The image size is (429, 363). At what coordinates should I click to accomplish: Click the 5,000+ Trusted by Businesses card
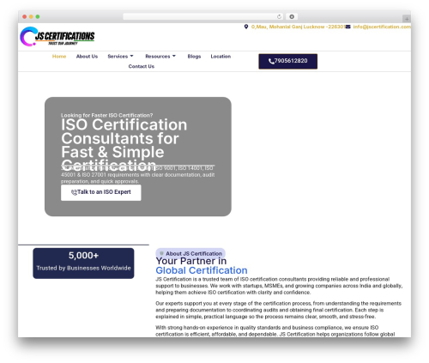[x=83, y=263]
